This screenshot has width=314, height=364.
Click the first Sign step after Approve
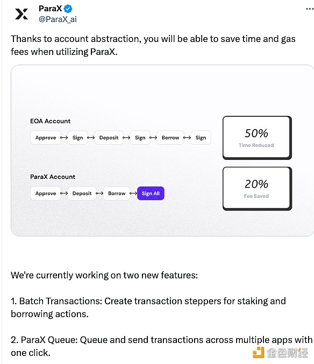[77, 138]
